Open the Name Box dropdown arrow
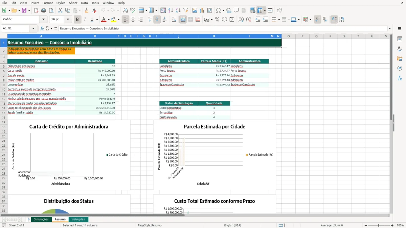Image resolution: width=406 pixels, height=228 pixels. tap(33, 28)
